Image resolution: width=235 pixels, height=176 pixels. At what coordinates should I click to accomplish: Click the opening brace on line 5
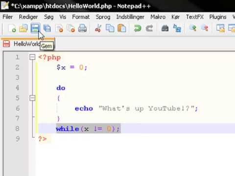tap(59, 98)
